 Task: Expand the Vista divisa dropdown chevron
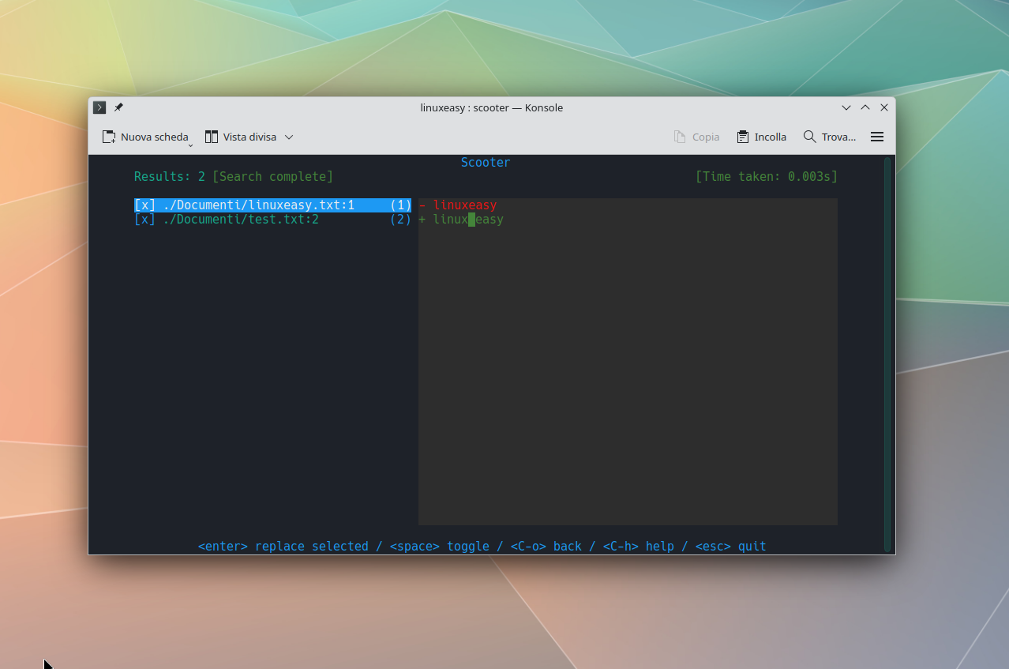coord(289,137)
